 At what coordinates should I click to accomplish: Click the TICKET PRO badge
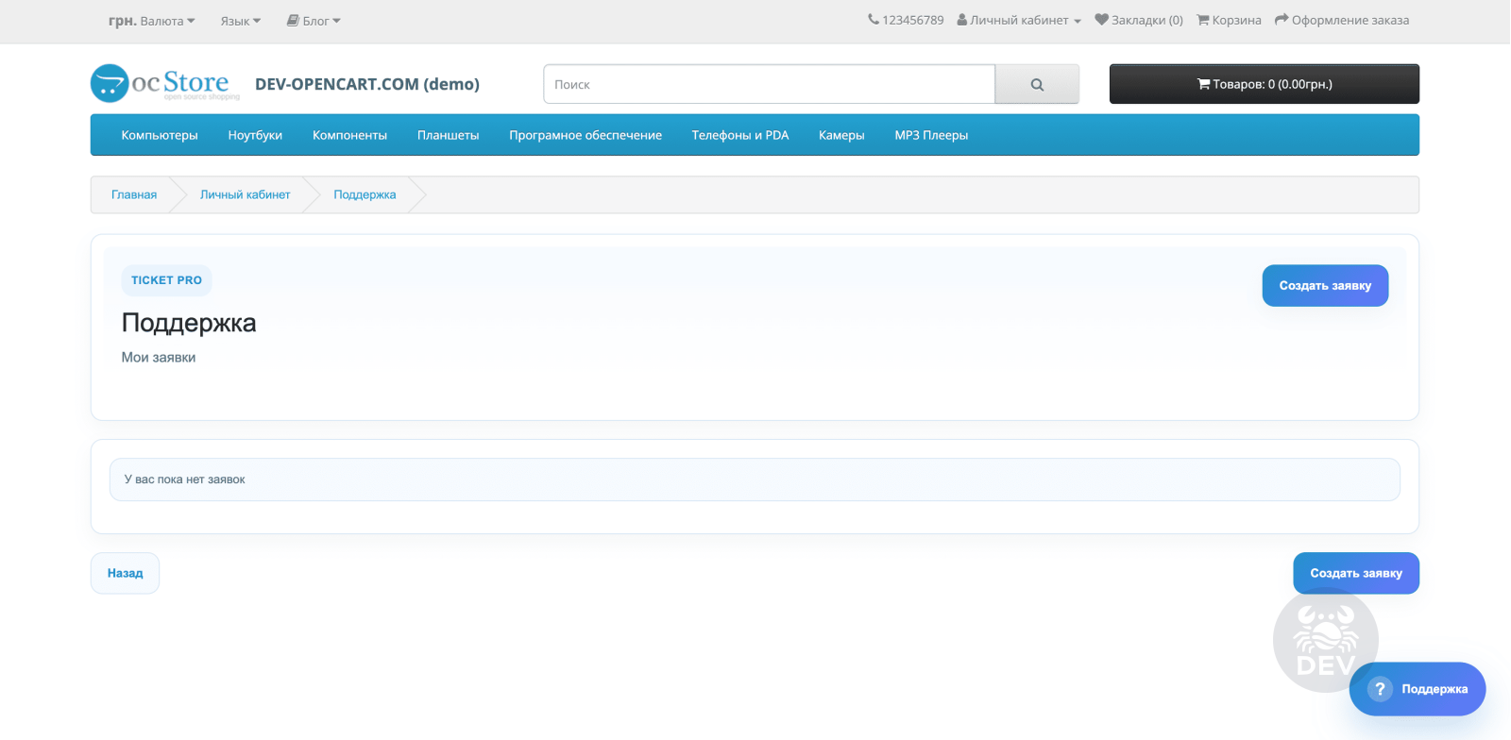(x=166, y=280)
